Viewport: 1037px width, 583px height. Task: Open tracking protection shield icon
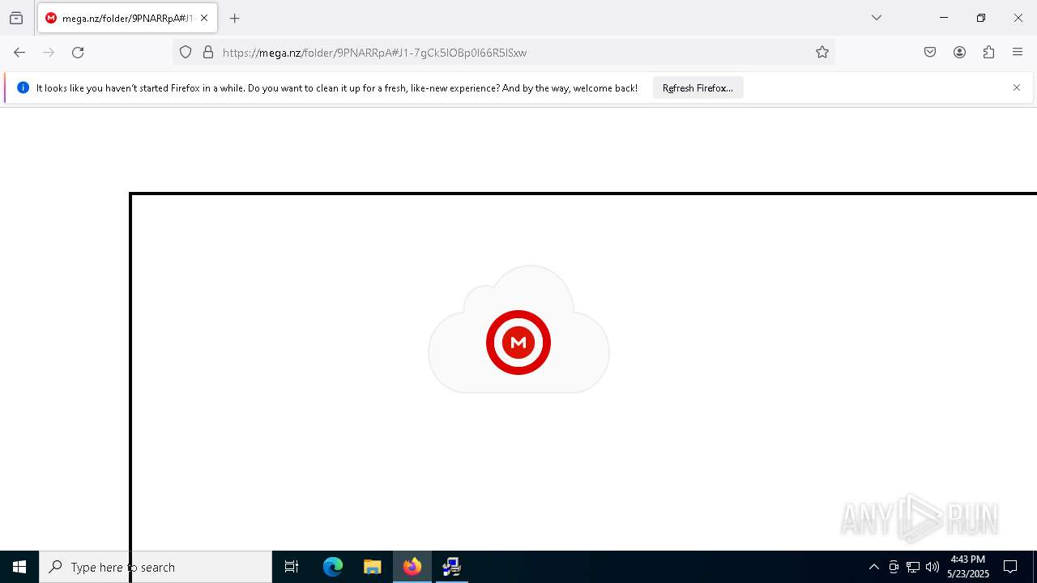186,53
